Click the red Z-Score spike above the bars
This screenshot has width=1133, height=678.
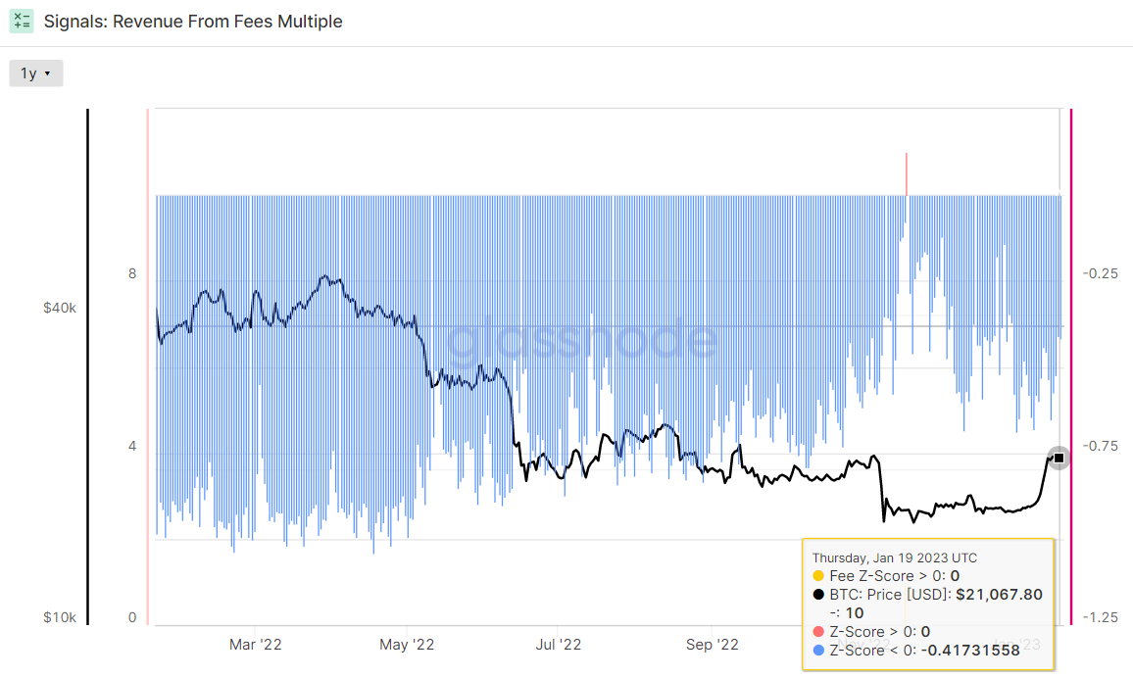tap(907, 173)
